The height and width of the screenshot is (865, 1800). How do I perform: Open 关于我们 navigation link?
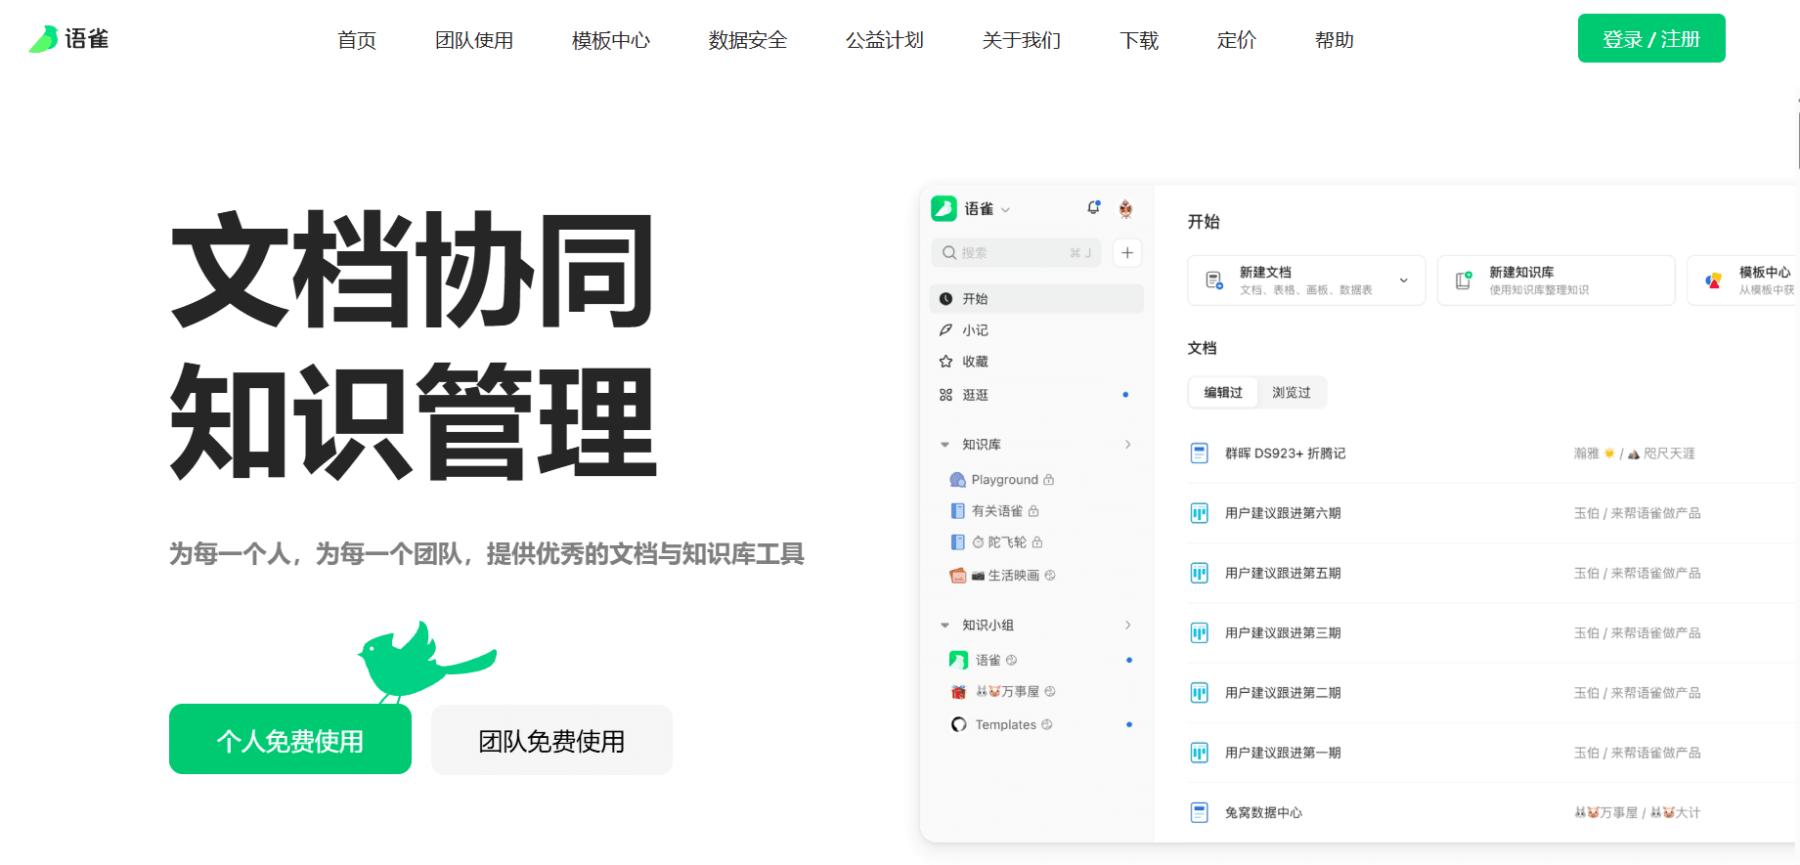tap(1022, 40)
